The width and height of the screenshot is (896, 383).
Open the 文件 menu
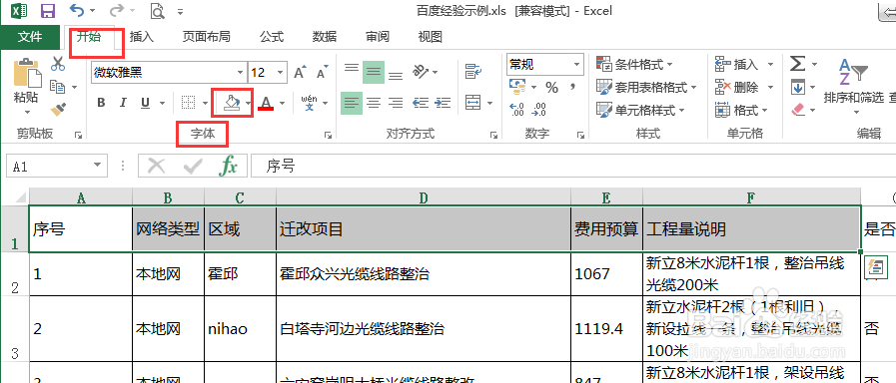30,37
